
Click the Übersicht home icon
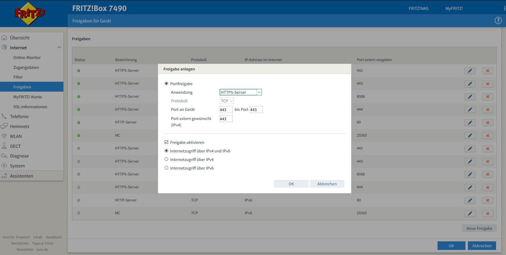4,37
